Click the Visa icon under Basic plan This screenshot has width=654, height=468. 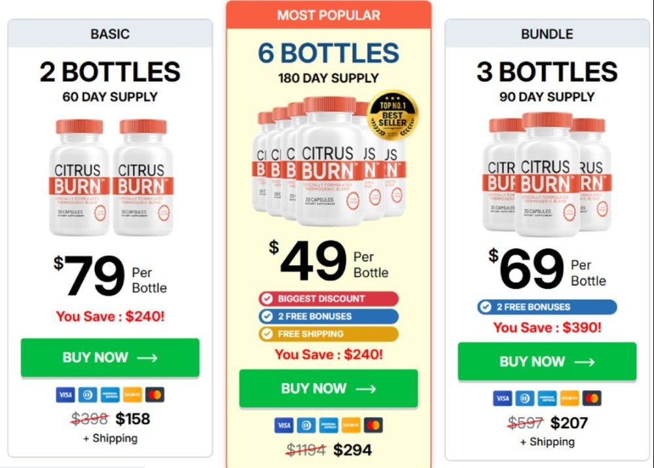(x=65, y=395)
